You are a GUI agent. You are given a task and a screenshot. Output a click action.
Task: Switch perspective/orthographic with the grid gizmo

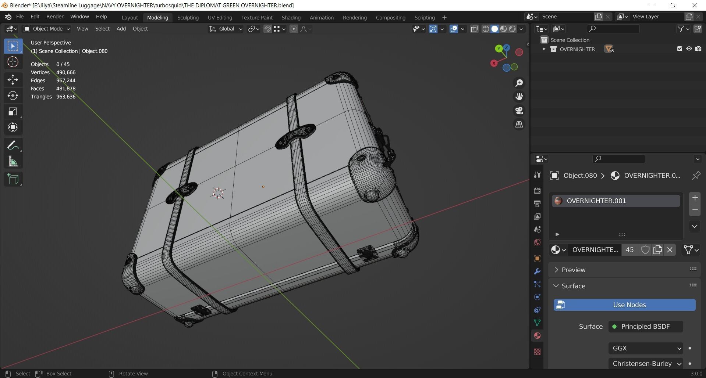point(519,125)
